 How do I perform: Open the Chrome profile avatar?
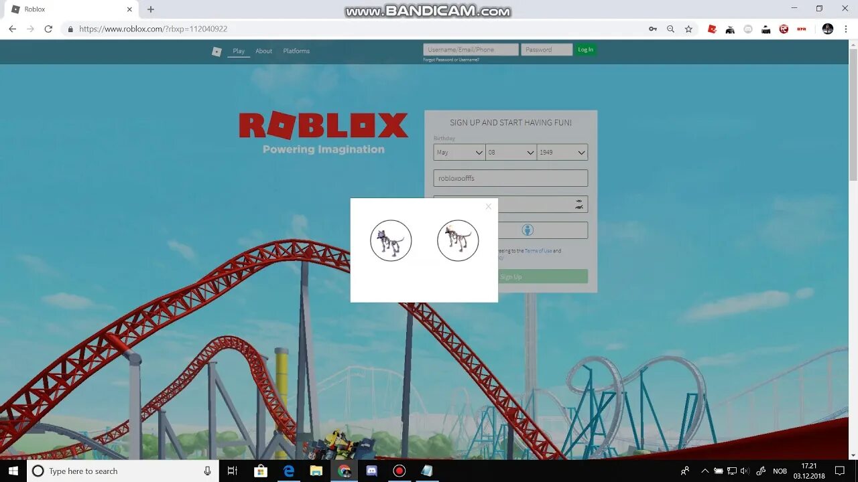828,29
